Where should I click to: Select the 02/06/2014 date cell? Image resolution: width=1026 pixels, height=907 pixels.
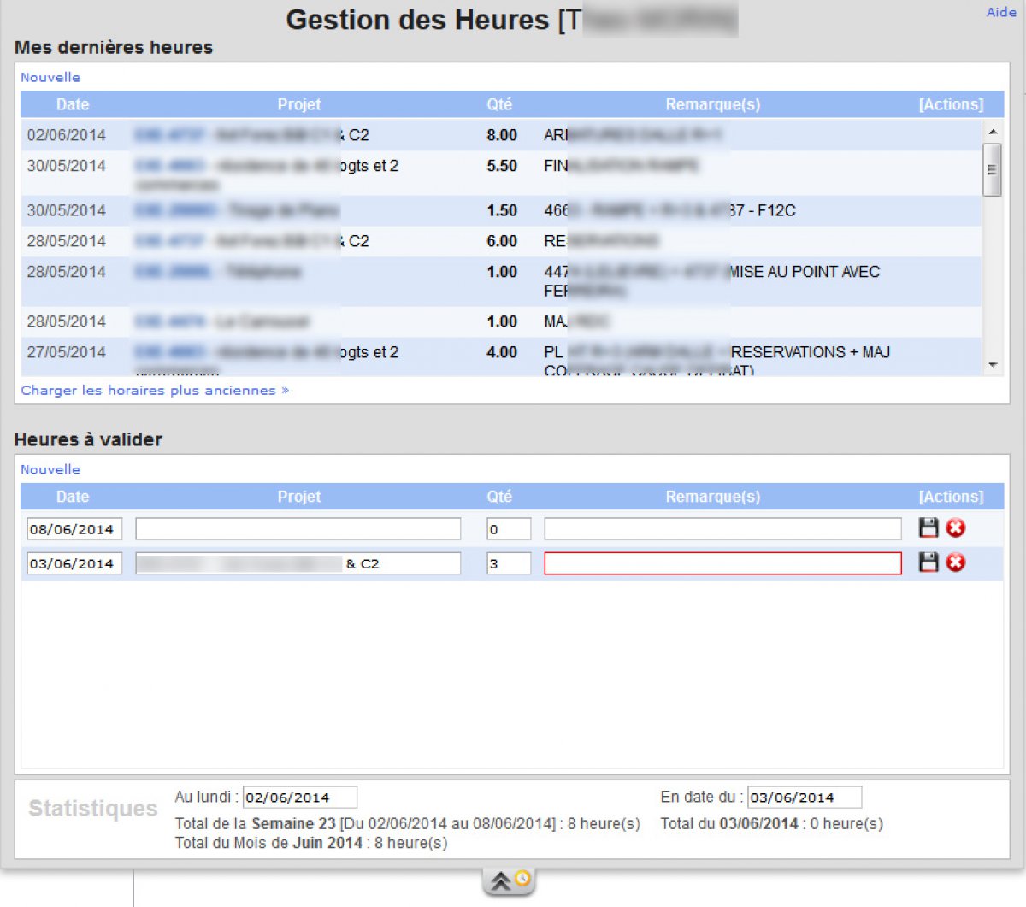(x=67, y=135)
